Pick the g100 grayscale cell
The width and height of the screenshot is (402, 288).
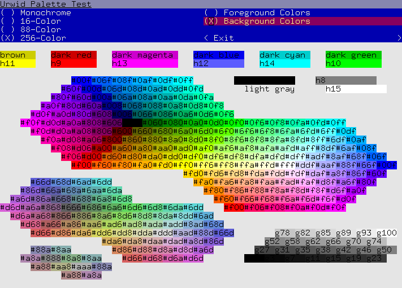click(386, 233)
